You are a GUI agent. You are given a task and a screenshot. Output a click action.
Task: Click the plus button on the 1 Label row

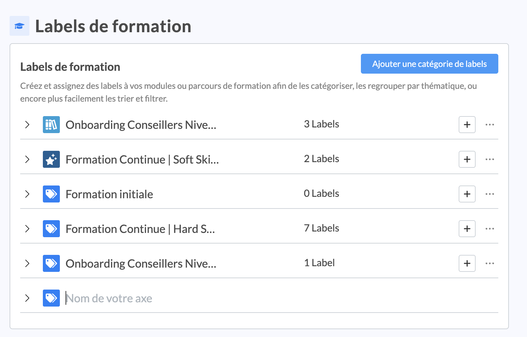point(467,263)
